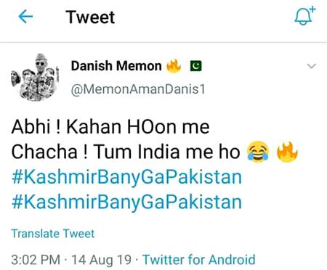Click the 3:02 PM timestamp
The height and width of the screenshot is (270, 327).
tap(36, 260)
